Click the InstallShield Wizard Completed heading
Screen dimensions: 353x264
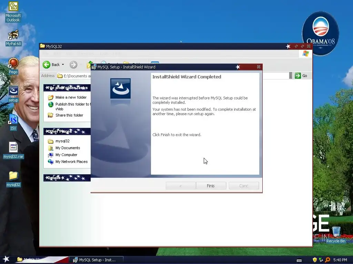186,77
